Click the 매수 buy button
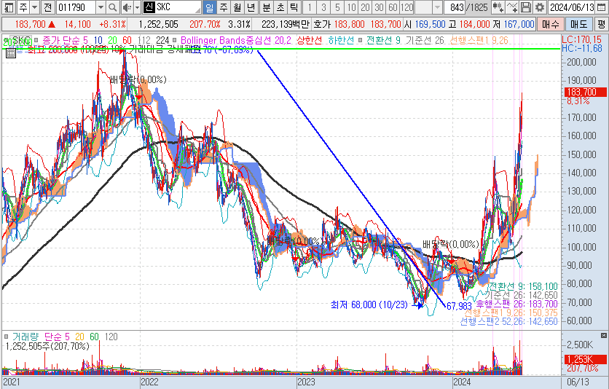The width and height of the screenshot is (609, 389). click(x=550, y=25)
